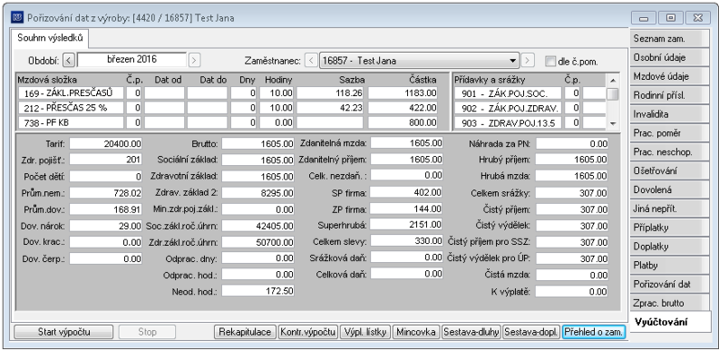Click the Tarif field 20400.00
719x350 pixels.
106,144
